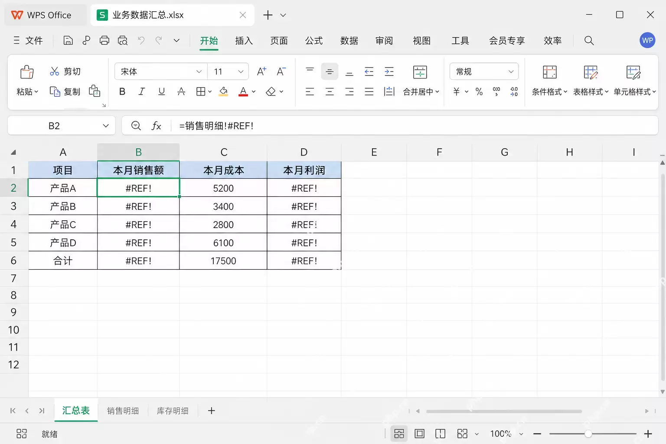This screenshot has width=666, height=444.
Task: Click the fx insert function button
Action: coord(156,126)
